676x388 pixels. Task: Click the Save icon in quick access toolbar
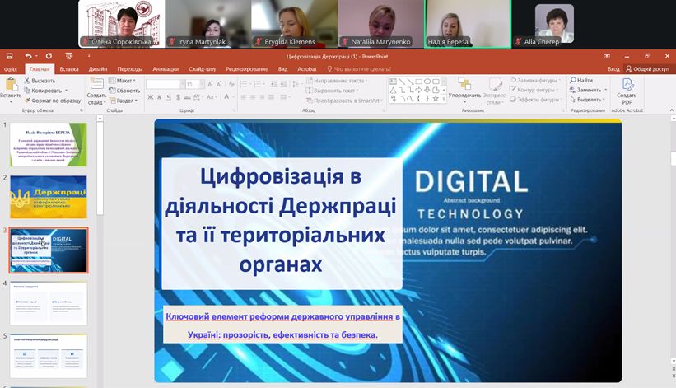(x=9, y=56)
